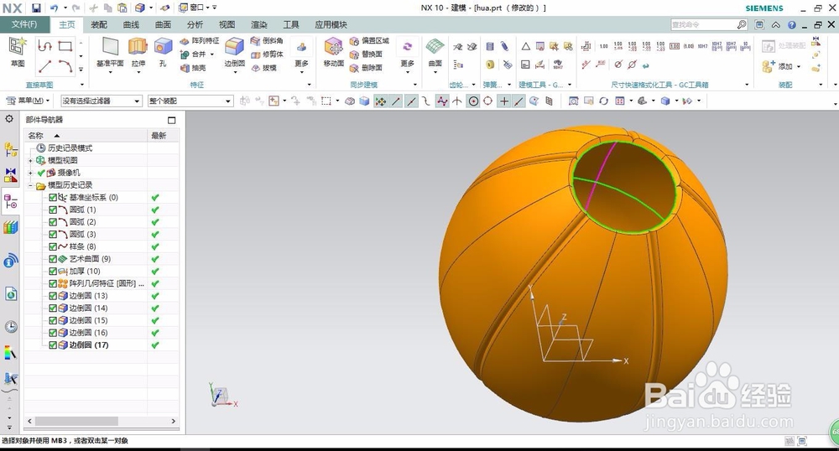Click the 基准平面 datum plane icon

tap(110, 47)
